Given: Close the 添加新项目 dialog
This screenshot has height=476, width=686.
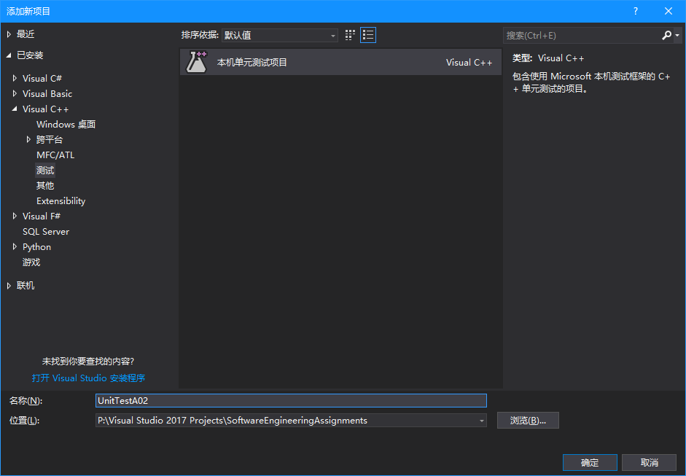Looking at the screenshot, I should pos(668,11).
